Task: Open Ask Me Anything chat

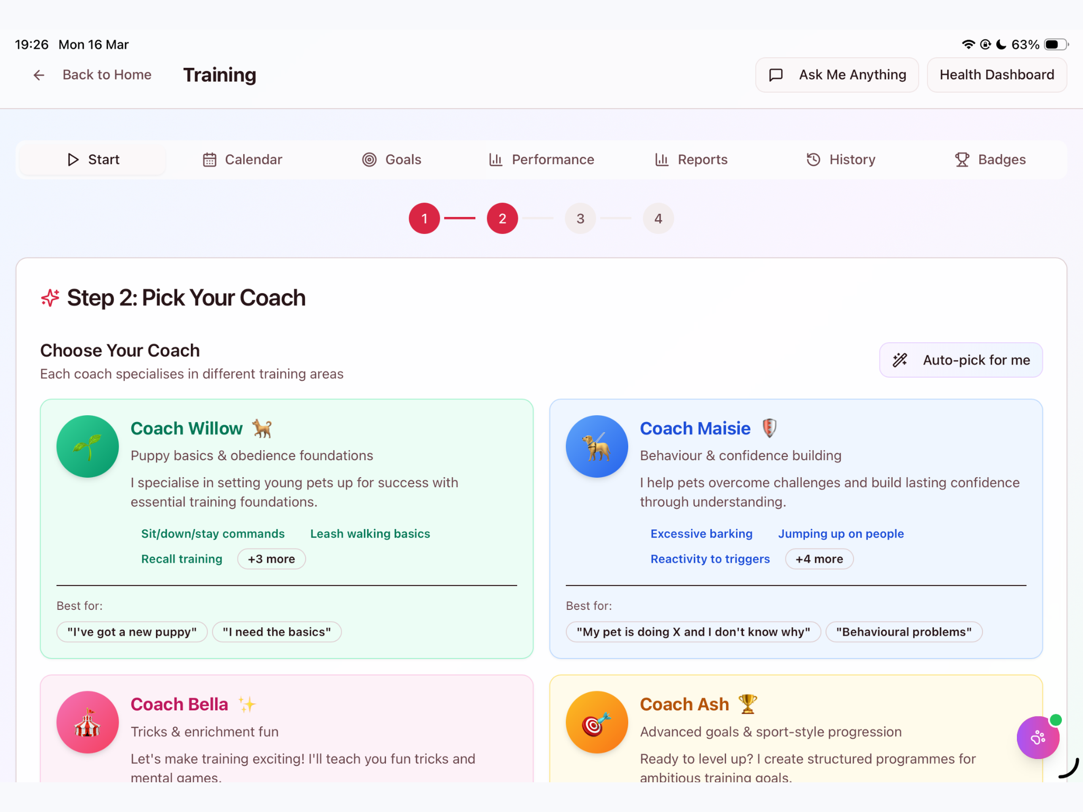Action: tap(837, 75)
